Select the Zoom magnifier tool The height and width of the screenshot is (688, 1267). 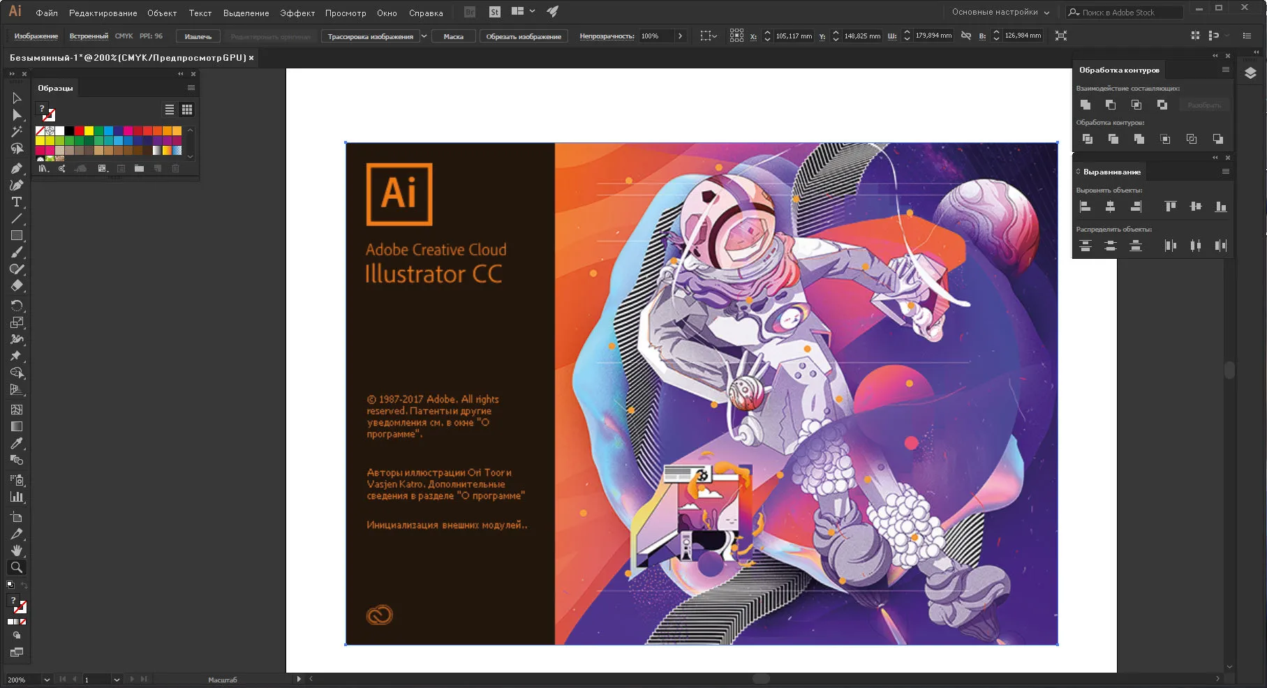(17, 567)
